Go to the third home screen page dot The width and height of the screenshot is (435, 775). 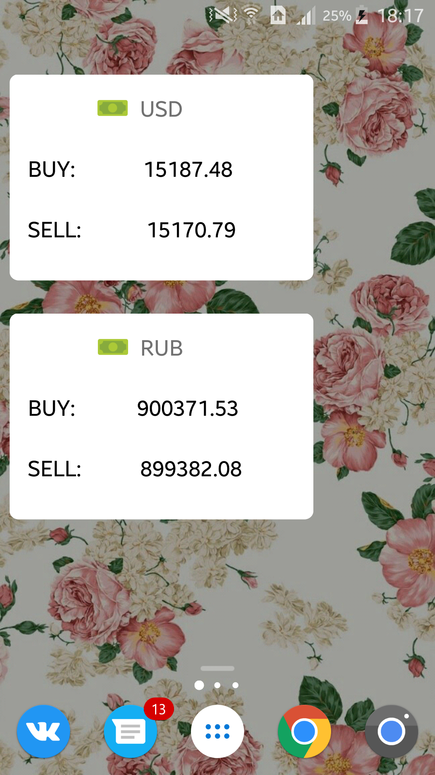pos(236,685)
